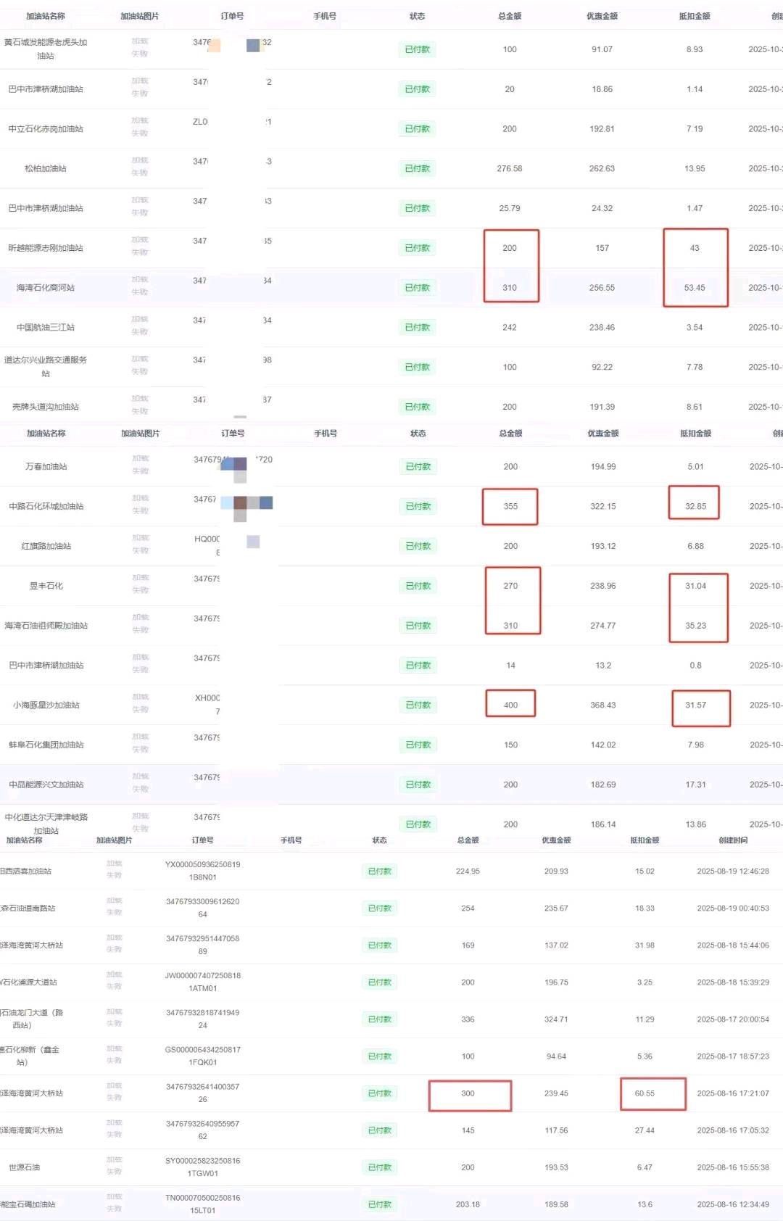The height and width of the screenshot is (1221, 783).
Task: Select station name 昕越能源志刚加油站
Action: (46, 248)
